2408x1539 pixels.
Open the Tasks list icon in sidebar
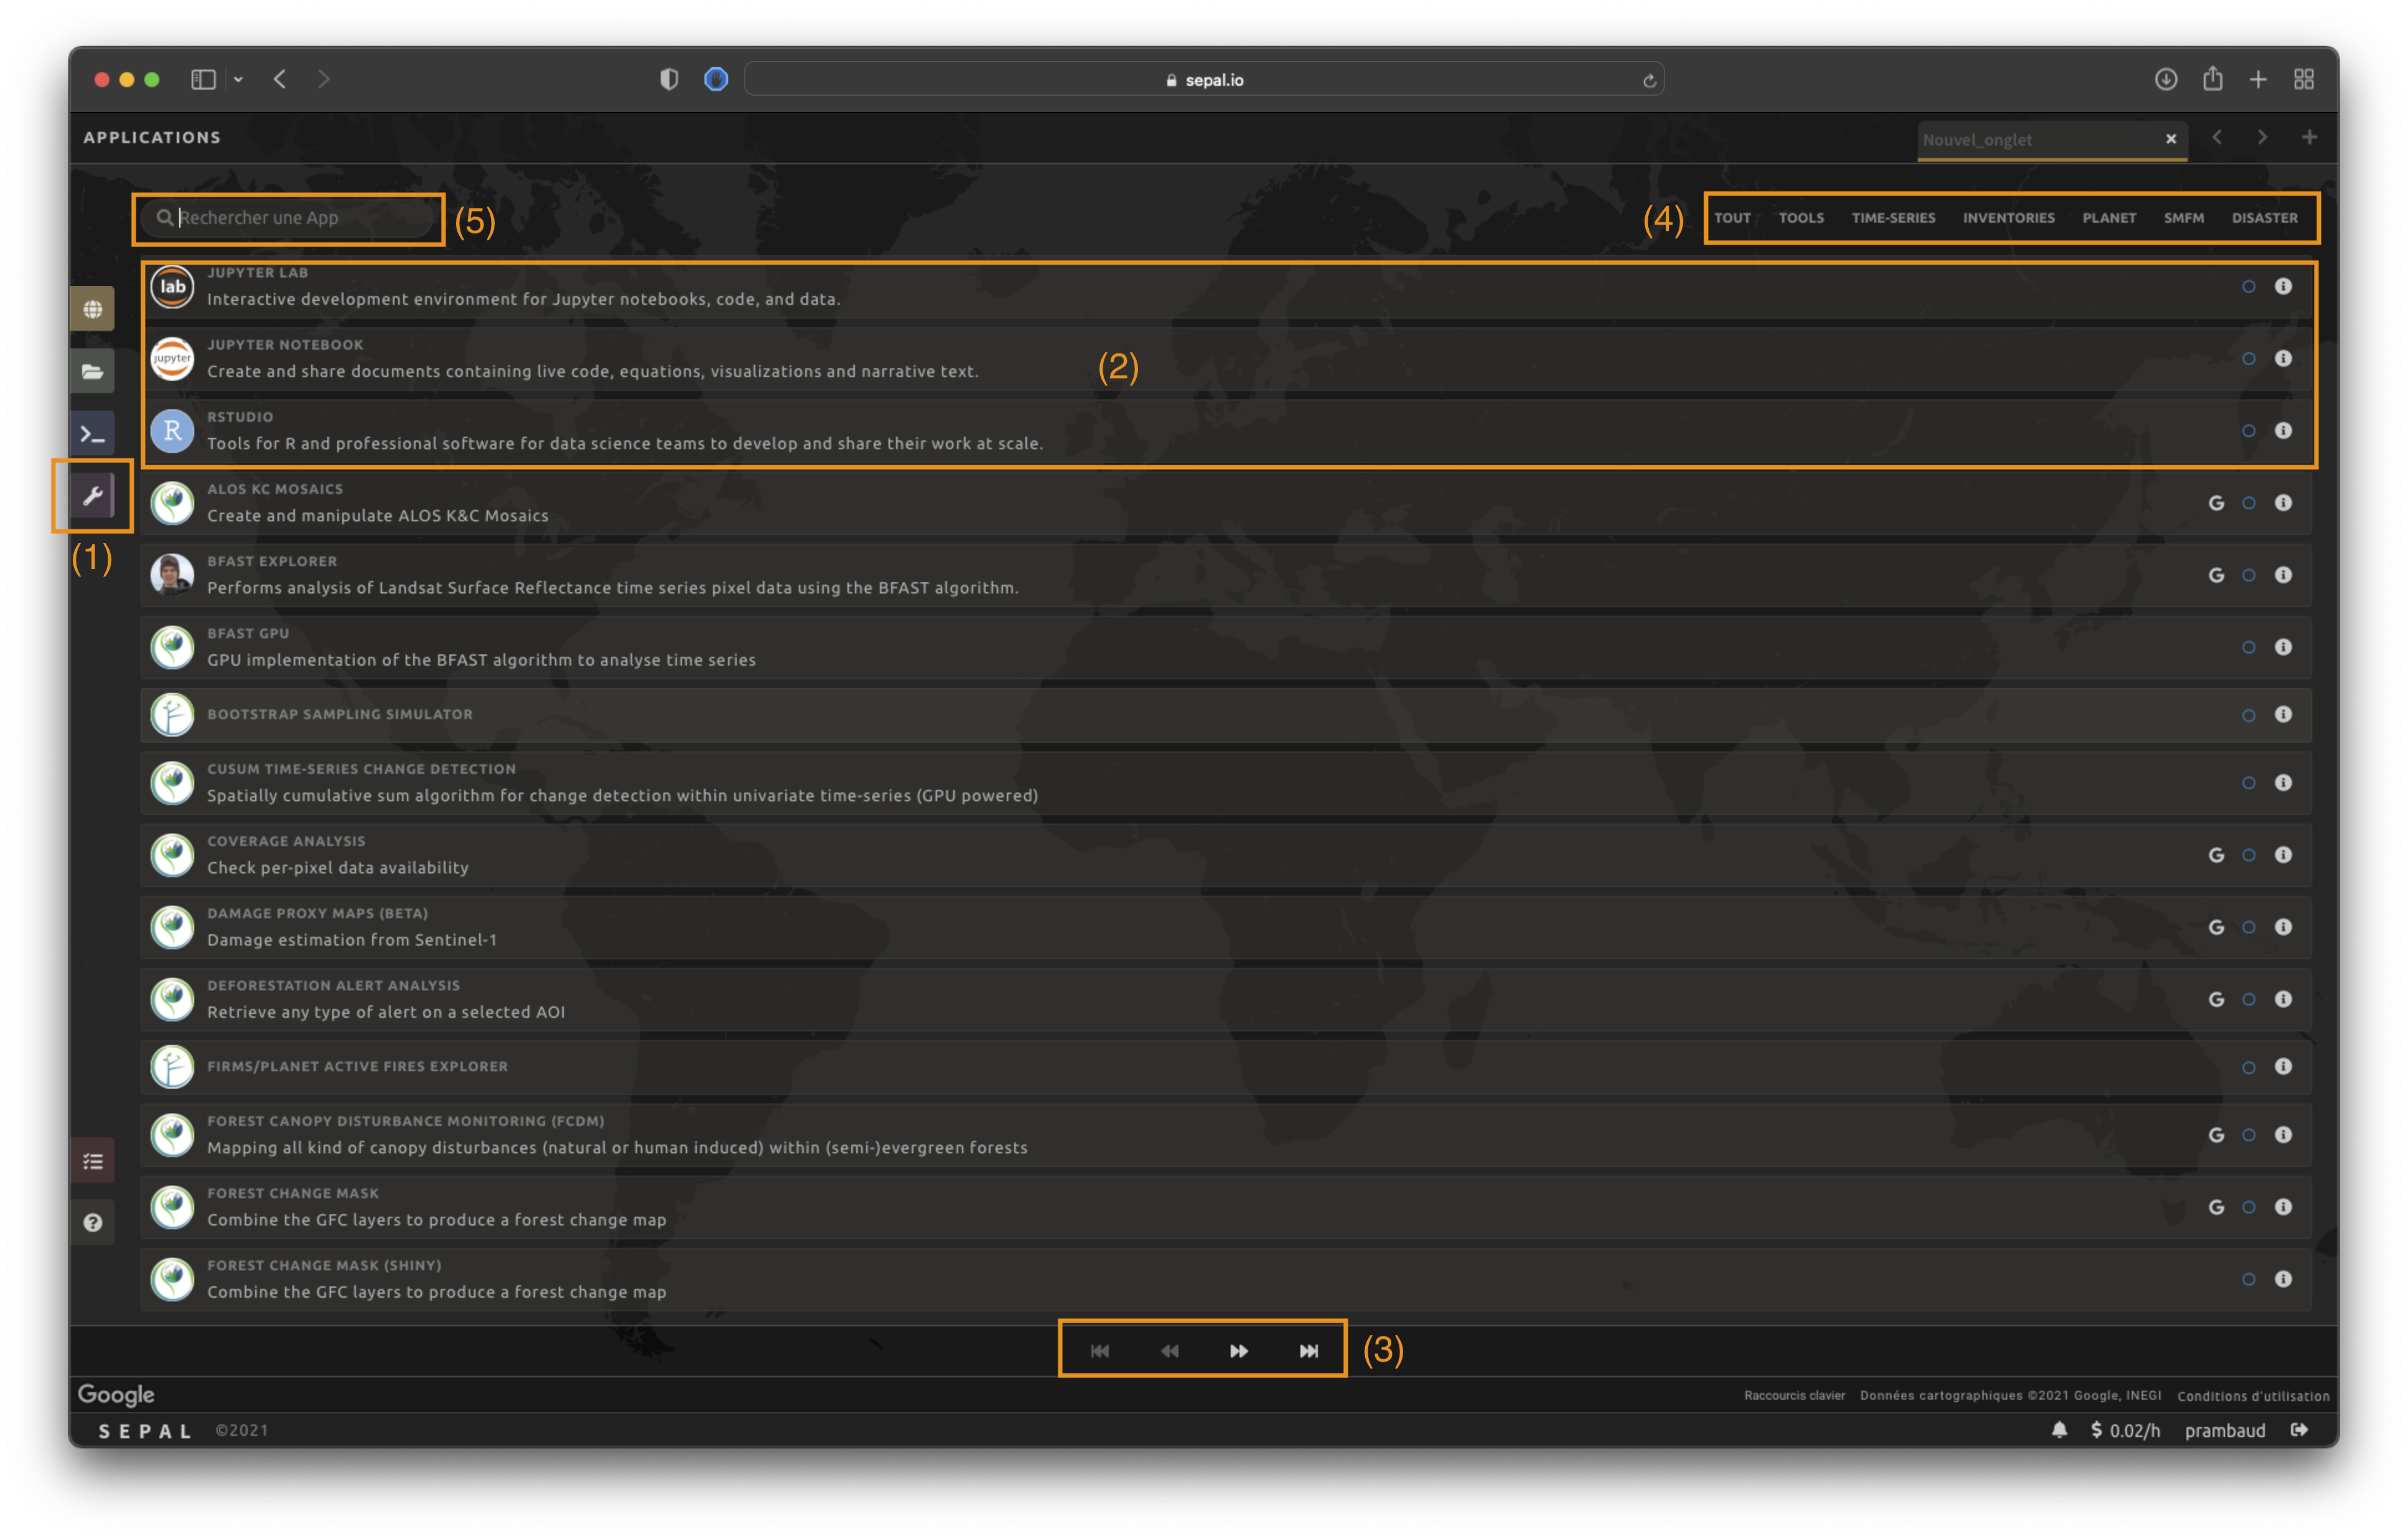(x=92, y=1161)
